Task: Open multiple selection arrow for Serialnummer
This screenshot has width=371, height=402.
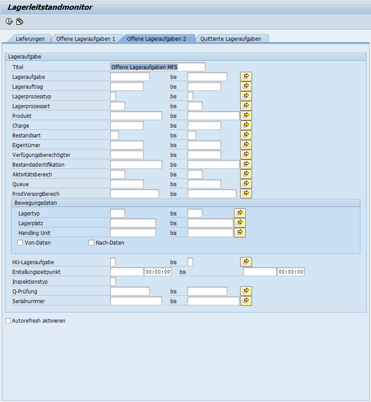Action: (x=246, y=301)
